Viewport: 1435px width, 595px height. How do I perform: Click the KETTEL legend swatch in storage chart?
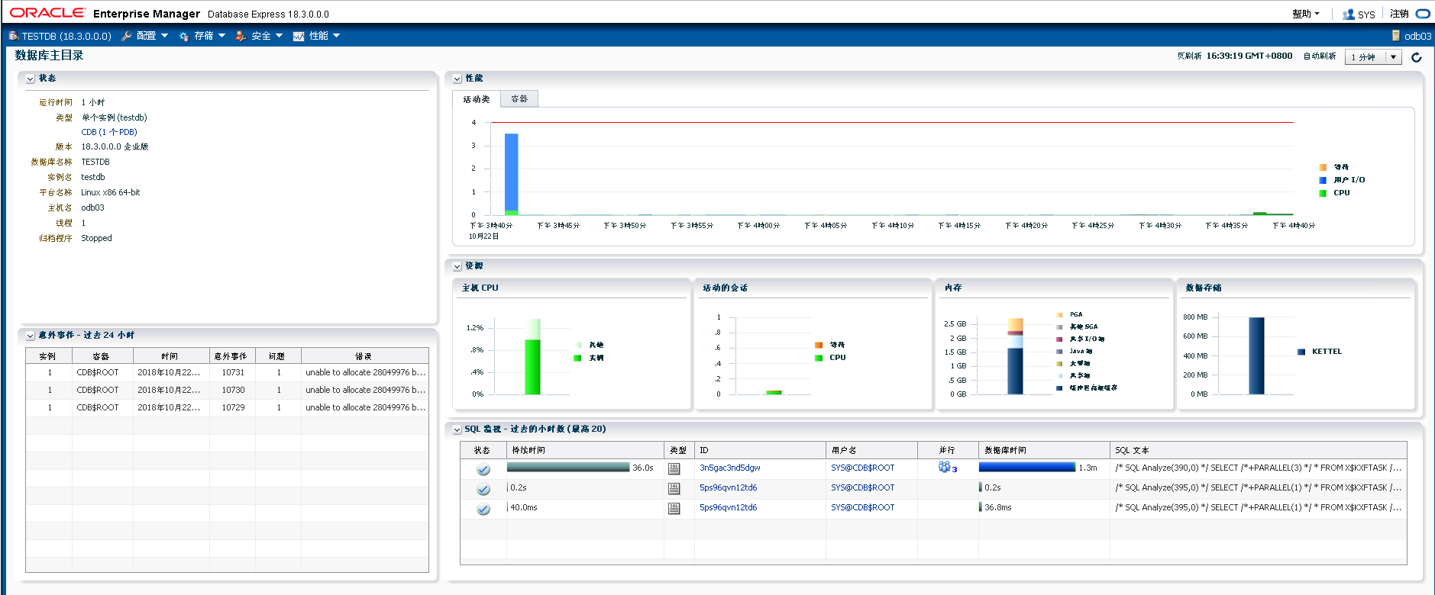coord(1301,352)
